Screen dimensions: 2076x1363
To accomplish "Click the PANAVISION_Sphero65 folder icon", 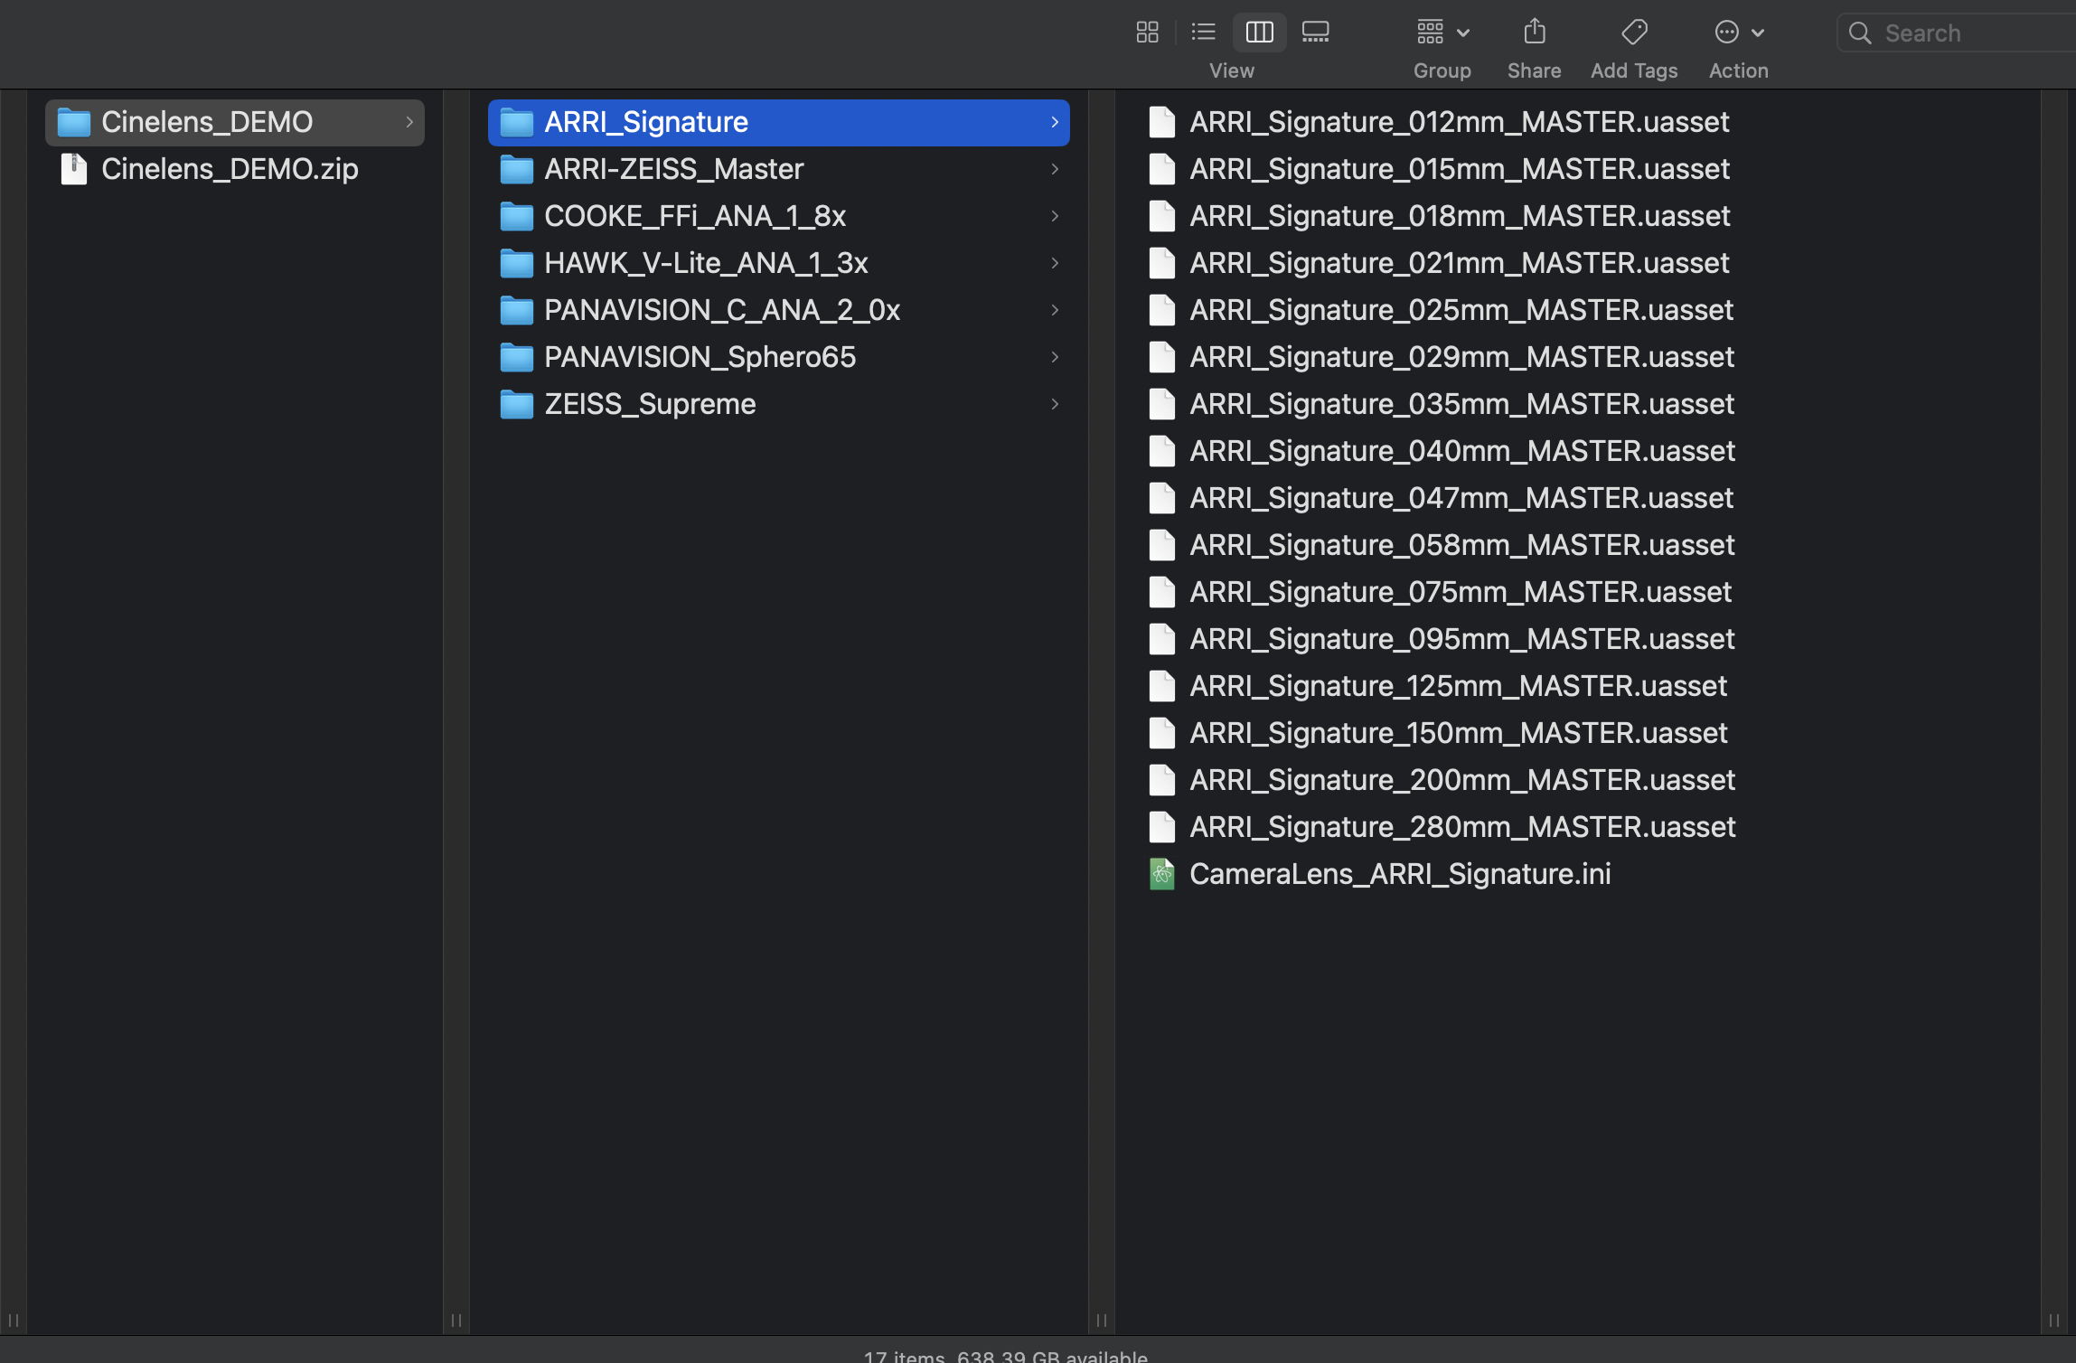I will coord(517,357).
